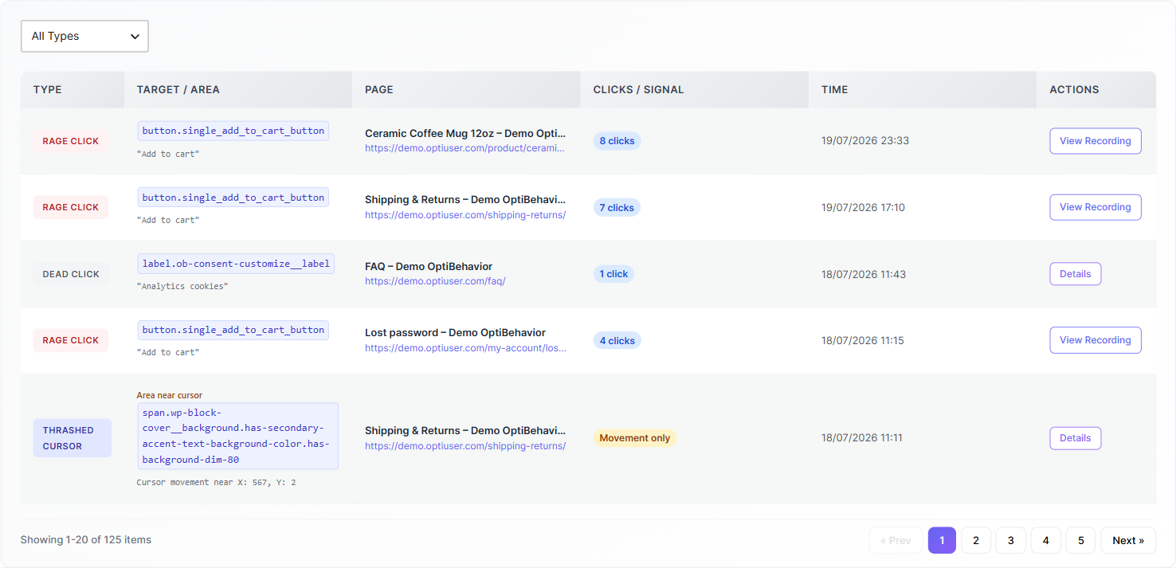The image size is (1176, 568).
Task: Open the All Types filter dropdown
Action: tap(84, 36)
